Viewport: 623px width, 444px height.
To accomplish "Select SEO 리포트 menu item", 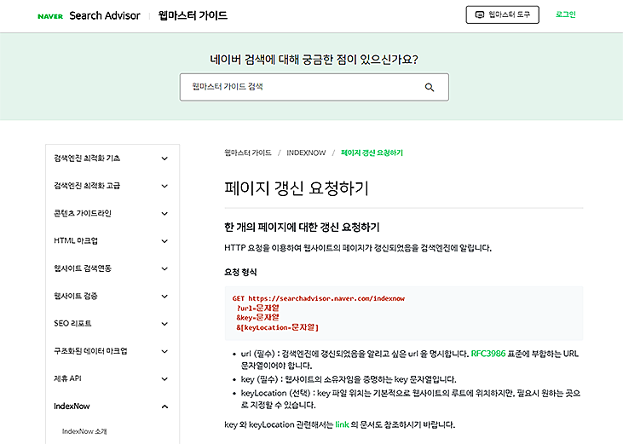I will (x=72, y=323).
